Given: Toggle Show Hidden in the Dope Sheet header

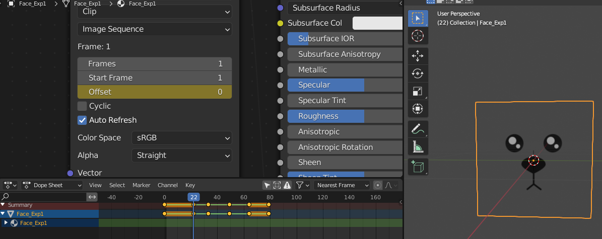Looking at the screenshot, I should [277, 185].
